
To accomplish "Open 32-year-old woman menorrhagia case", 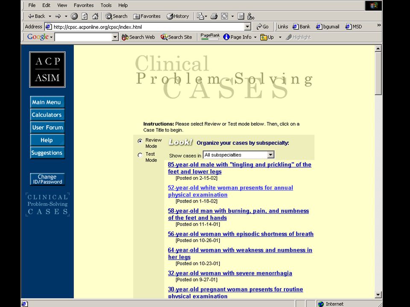I will tap(230, 273).
